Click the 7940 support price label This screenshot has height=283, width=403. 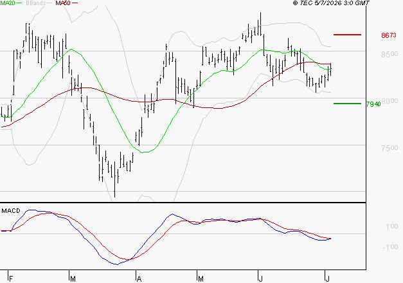[373, 104]
